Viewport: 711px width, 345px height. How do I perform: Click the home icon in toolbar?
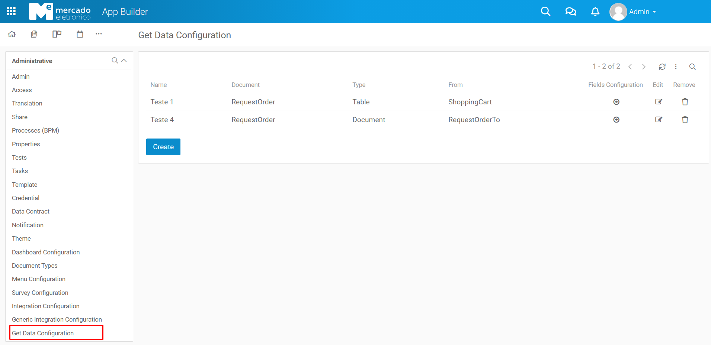point(12,34)
